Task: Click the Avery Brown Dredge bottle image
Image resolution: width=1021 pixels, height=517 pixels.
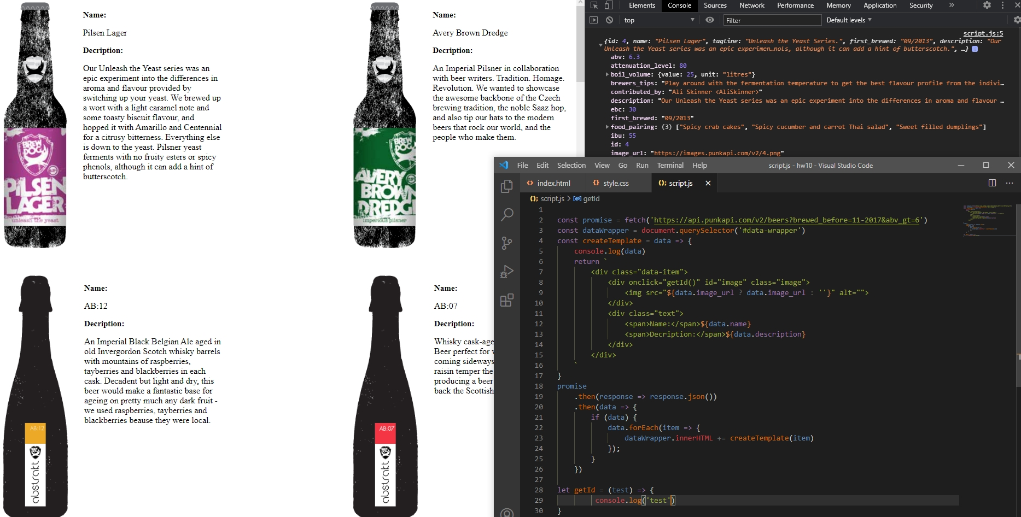Action: click(x=385, y=125)
